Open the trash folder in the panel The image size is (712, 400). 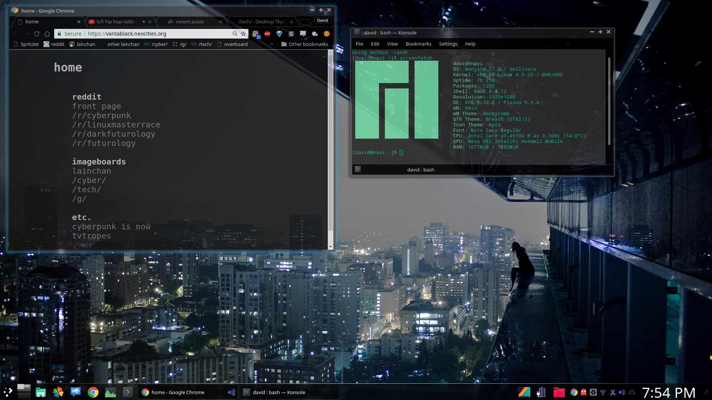(x=559, y=392)
